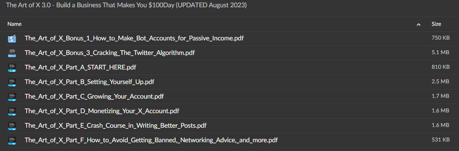Image resolution: width=459 pixels, height=151 pixels.
Task: Click the 5.1 MB size cell
Action: pyautogui.click(x=441, y=53)
